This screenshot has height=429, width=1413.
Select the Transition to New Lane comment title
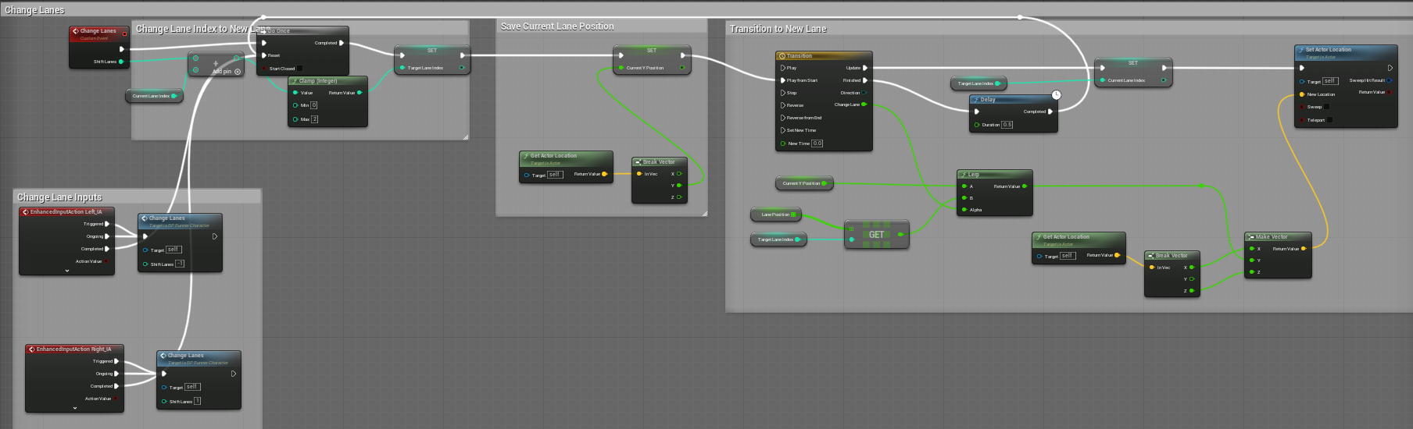[778, 29]
